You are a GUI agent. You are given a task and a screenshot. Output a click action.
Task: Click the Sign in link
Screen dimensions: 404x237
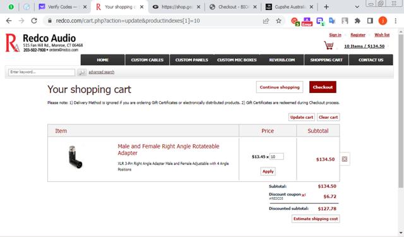335,35
